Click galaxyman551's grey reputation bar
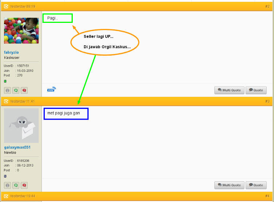 pos(5,176)
